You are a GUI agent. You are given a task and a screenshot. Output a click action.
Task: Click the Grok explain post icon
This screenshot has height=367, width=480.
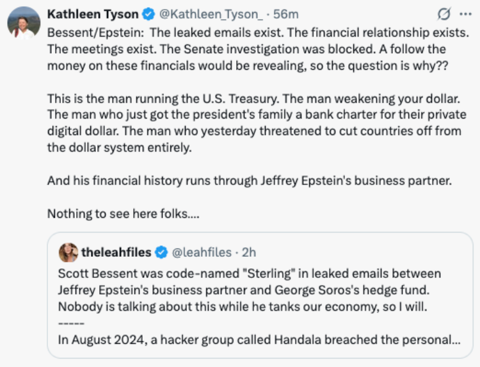[x=444, y=14]
